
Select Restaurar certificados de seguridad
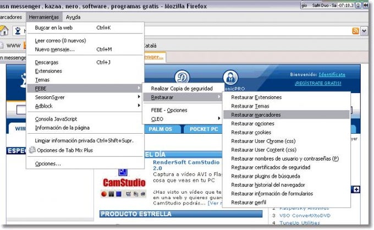(x=286, y=167)
